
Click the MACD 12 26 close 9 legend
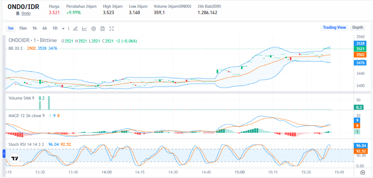[27, 115]
